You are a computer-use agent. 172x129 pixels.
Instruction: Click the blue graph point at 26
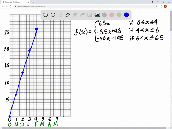[x=37, y=29]
